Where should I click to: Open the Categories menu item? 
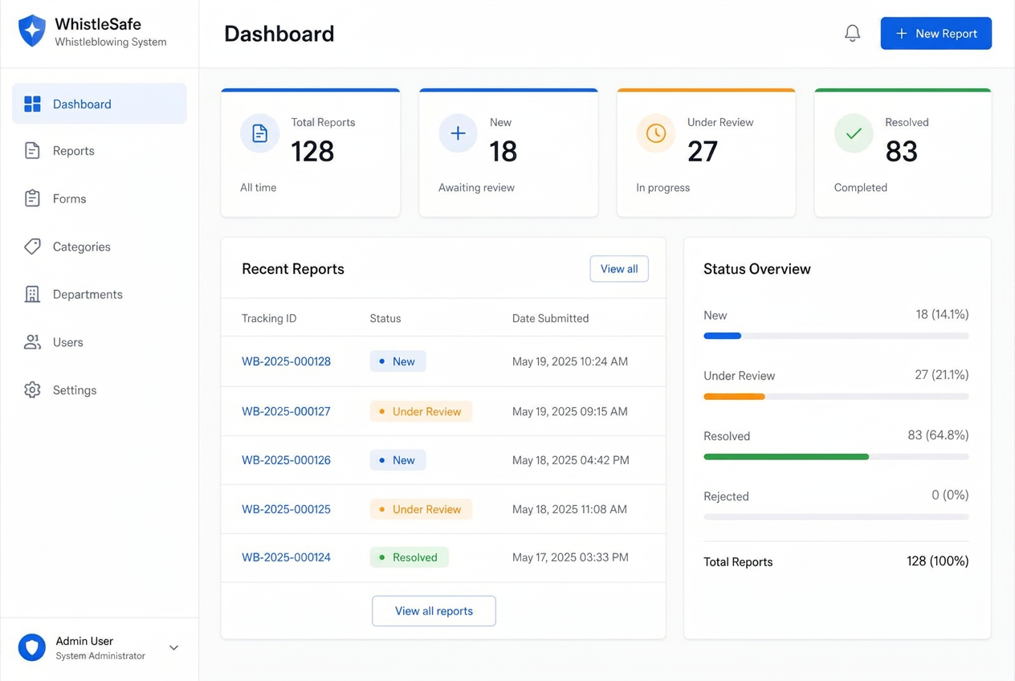100,247
